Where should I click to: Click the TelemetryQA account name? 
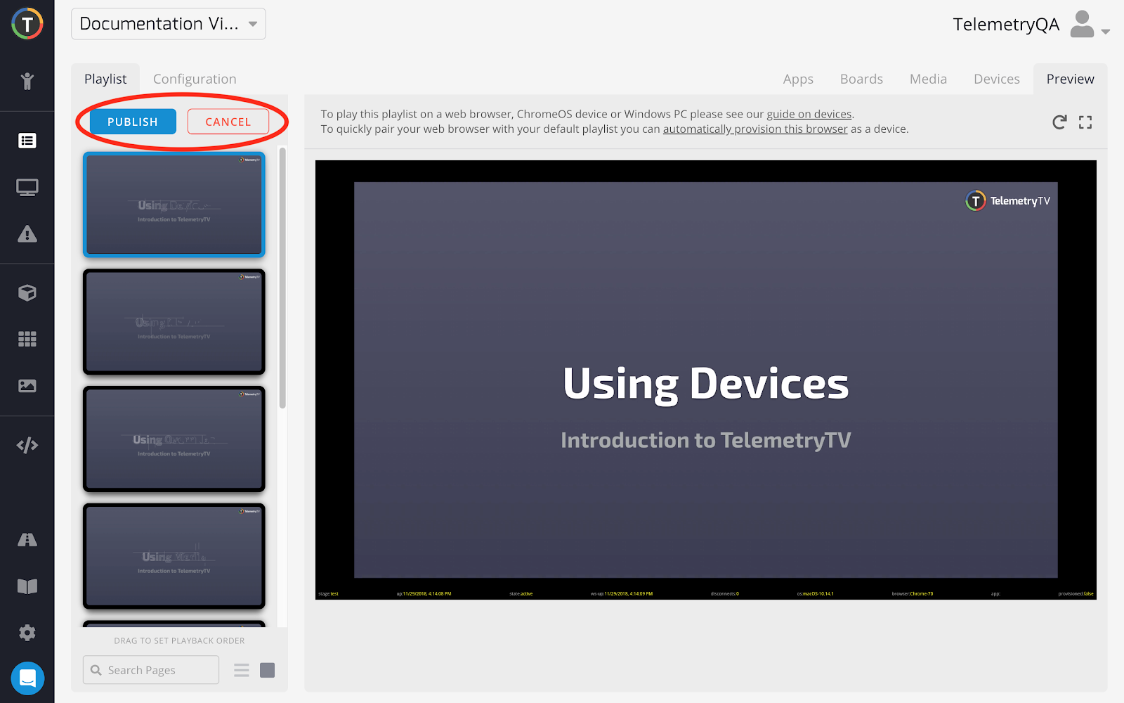[1006, 25]
